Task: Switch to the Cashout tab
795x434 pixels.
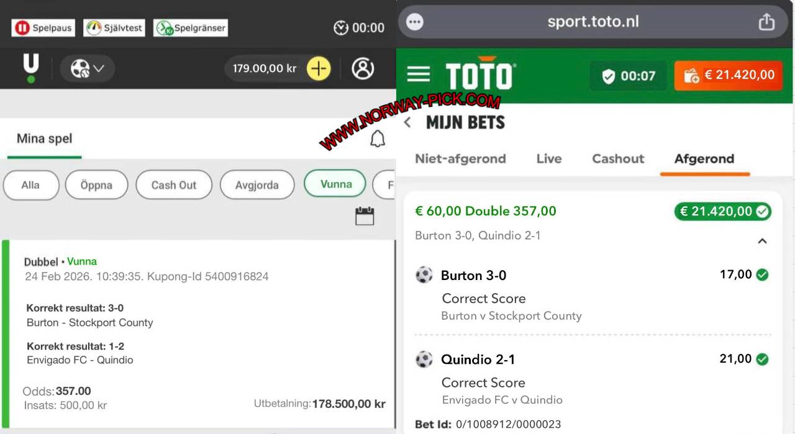Action: pyautogui.click(x=618, y=159)
